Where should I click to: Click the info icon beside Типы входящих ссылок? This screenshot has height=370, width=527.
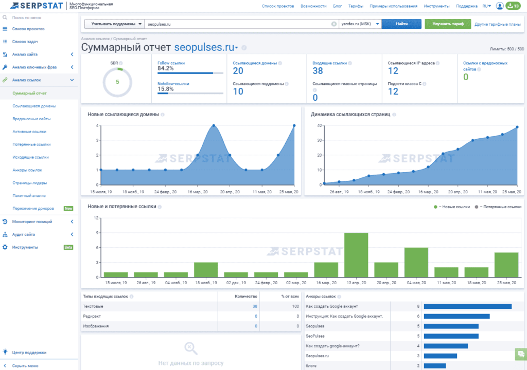[132, 297]
